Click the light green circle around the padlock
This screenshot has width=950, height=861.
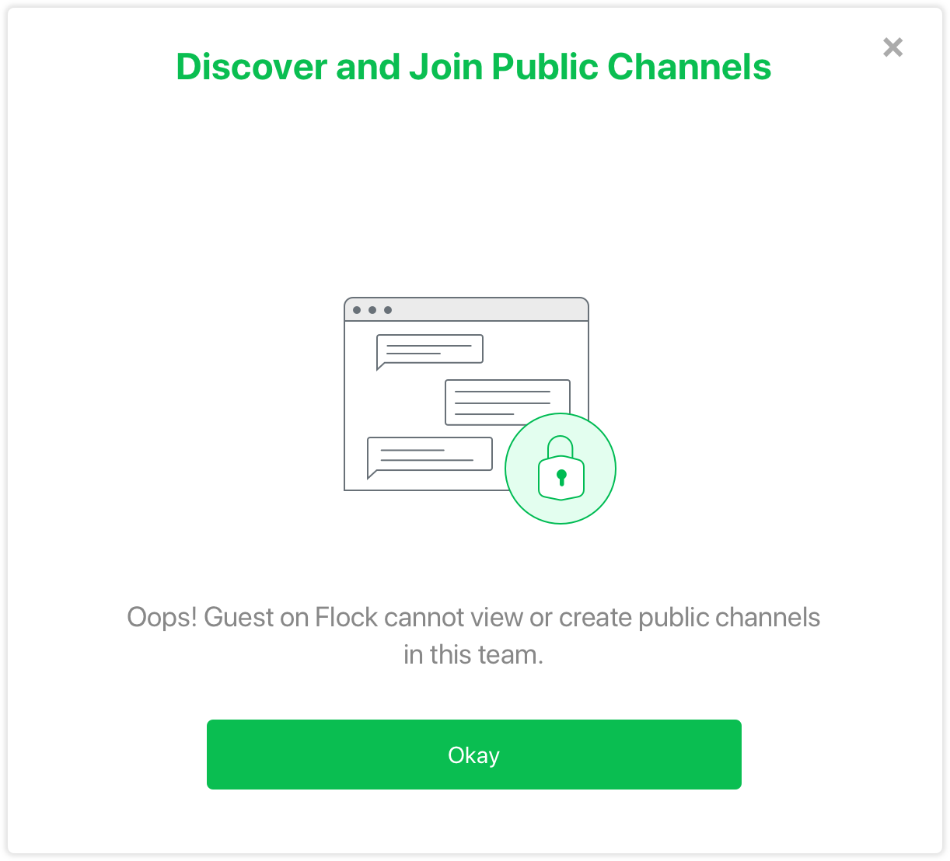click(x=561, y=469)
